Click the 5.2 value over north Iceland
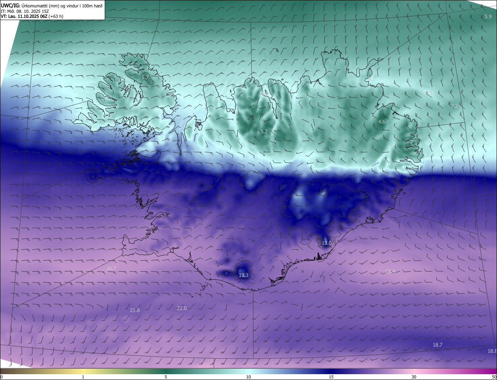Screen dimensions: 497x380 click(264, 132)
